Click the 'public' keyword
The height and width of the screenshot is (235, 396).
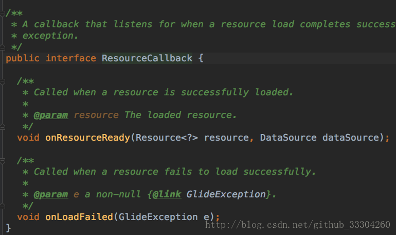pyautogui.click(x=23, y=58)
